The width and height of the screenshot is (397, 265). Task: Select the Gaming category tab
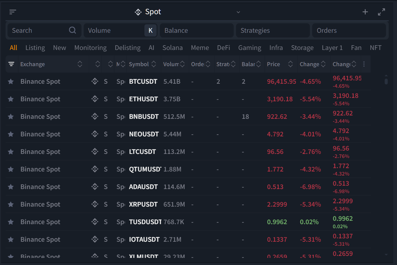pyautogui.click(x=250, y=48)
